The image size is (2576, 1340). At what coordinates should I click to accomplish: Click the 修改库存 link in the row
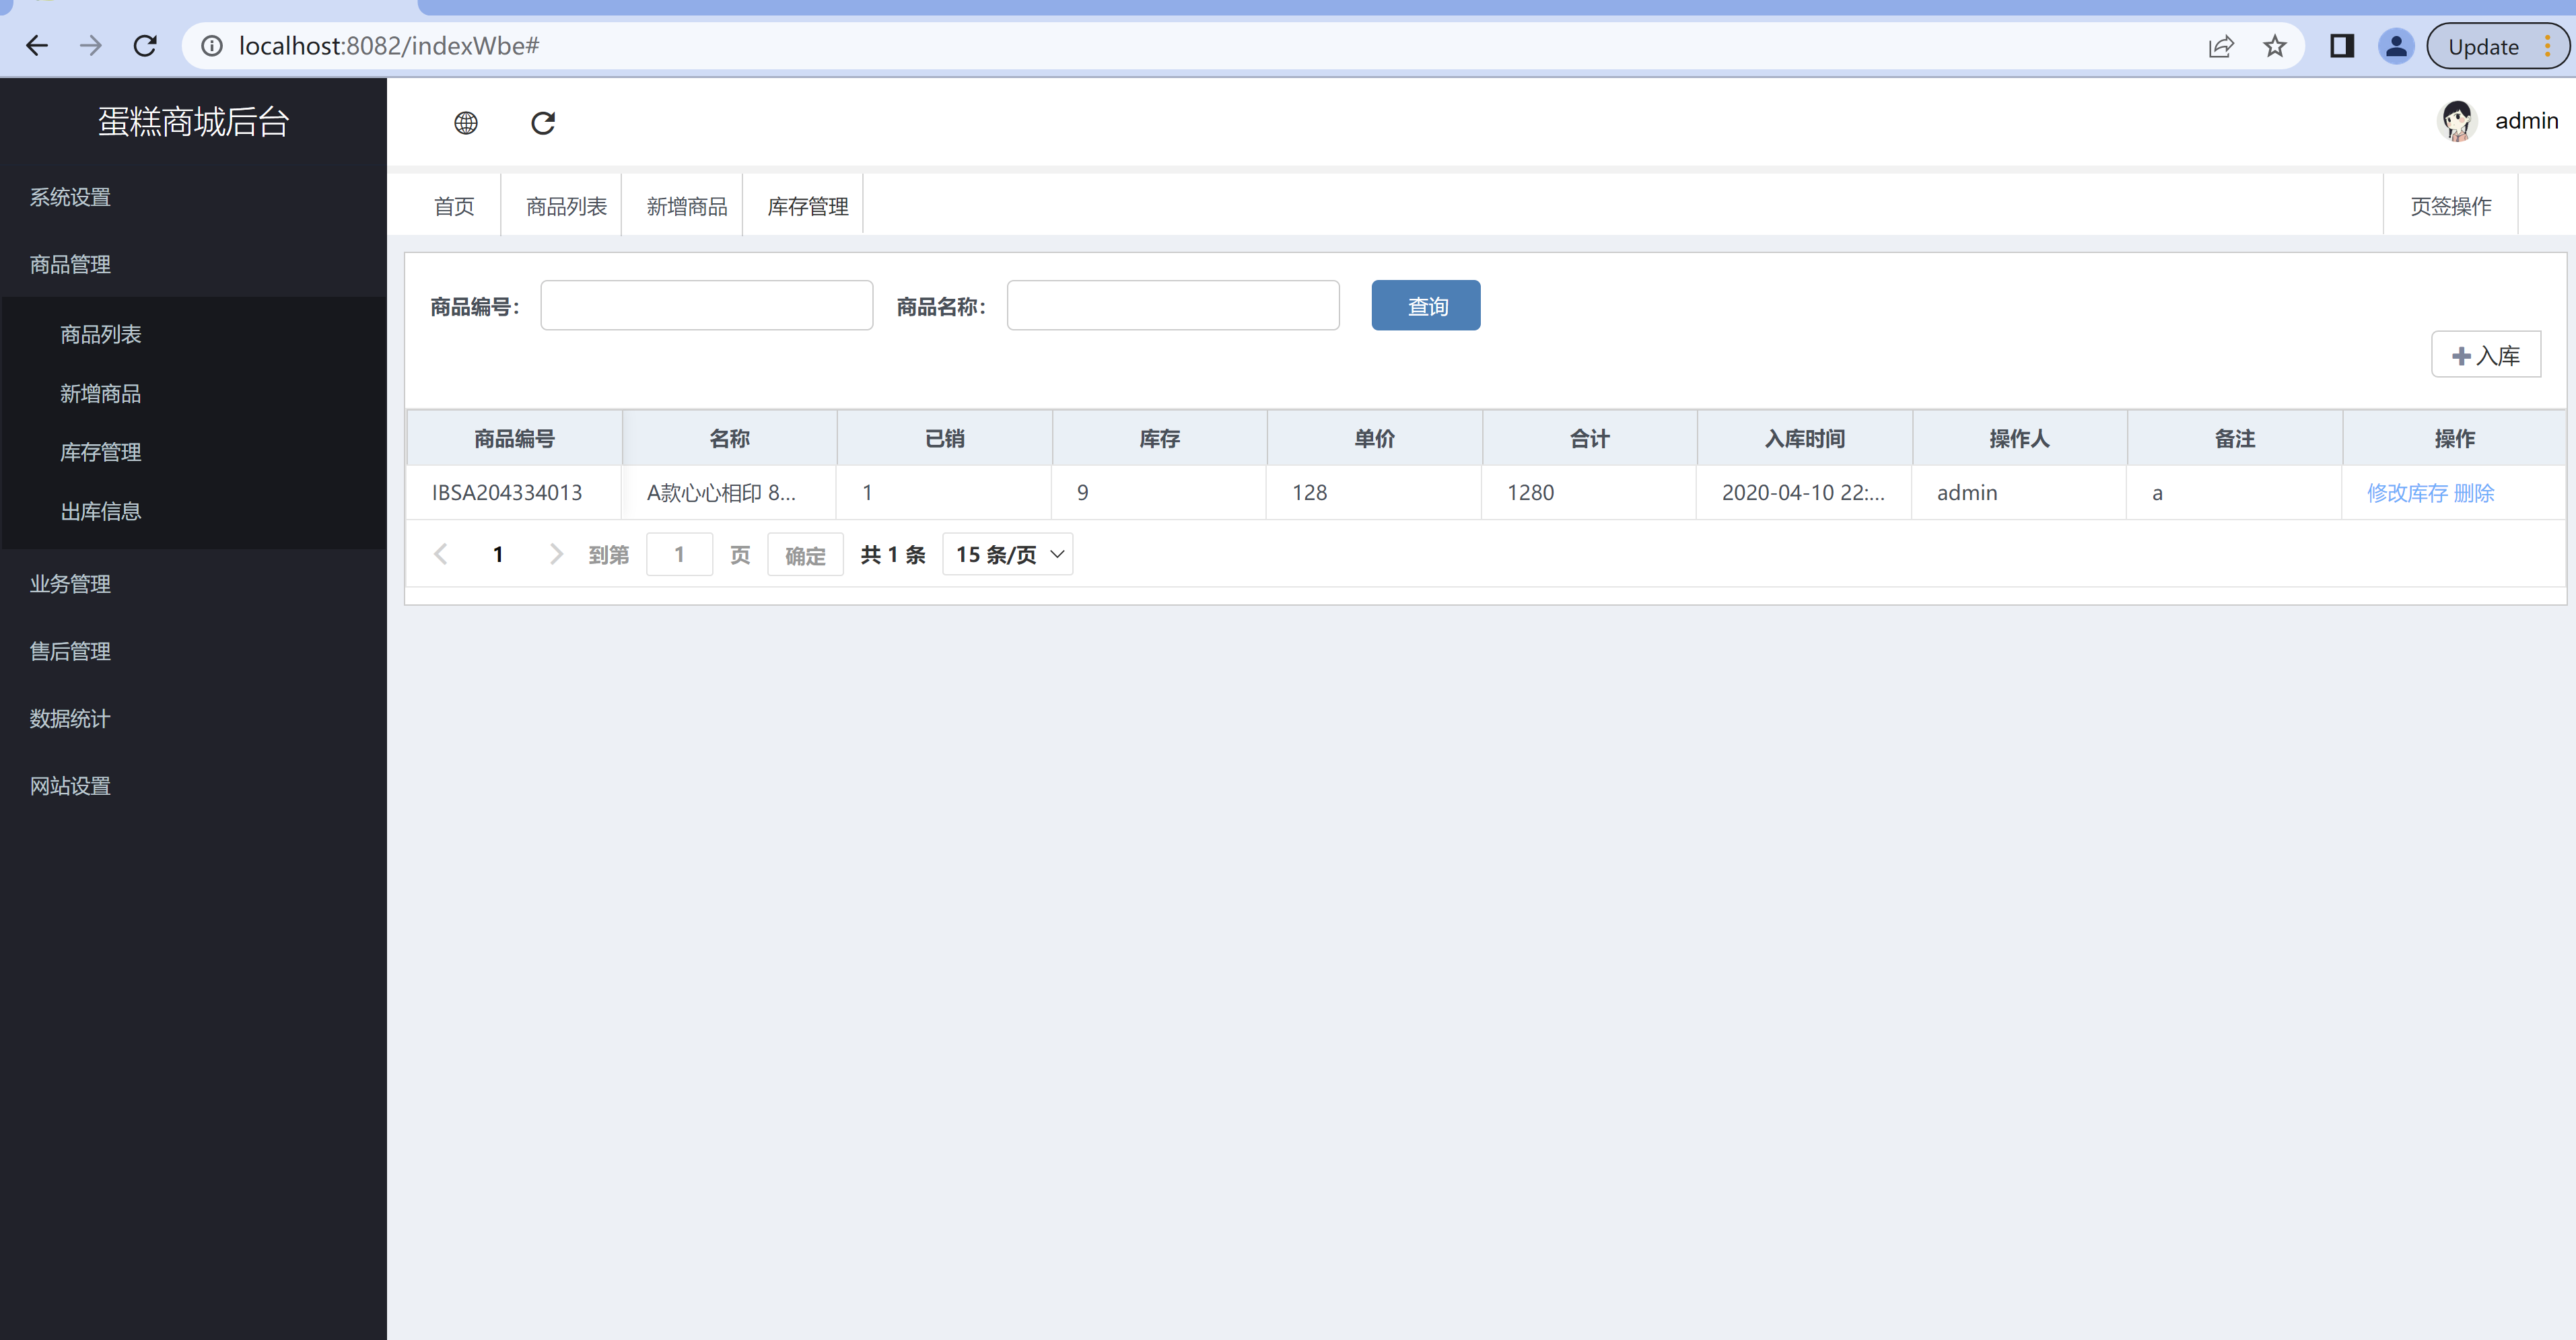click(2407, 493)
